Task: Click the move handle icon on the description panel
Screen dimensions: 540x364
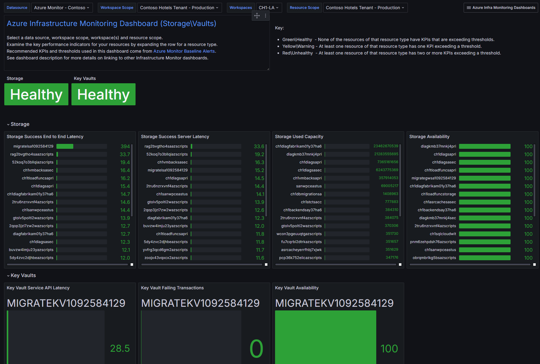Action: tap(257, 16)
